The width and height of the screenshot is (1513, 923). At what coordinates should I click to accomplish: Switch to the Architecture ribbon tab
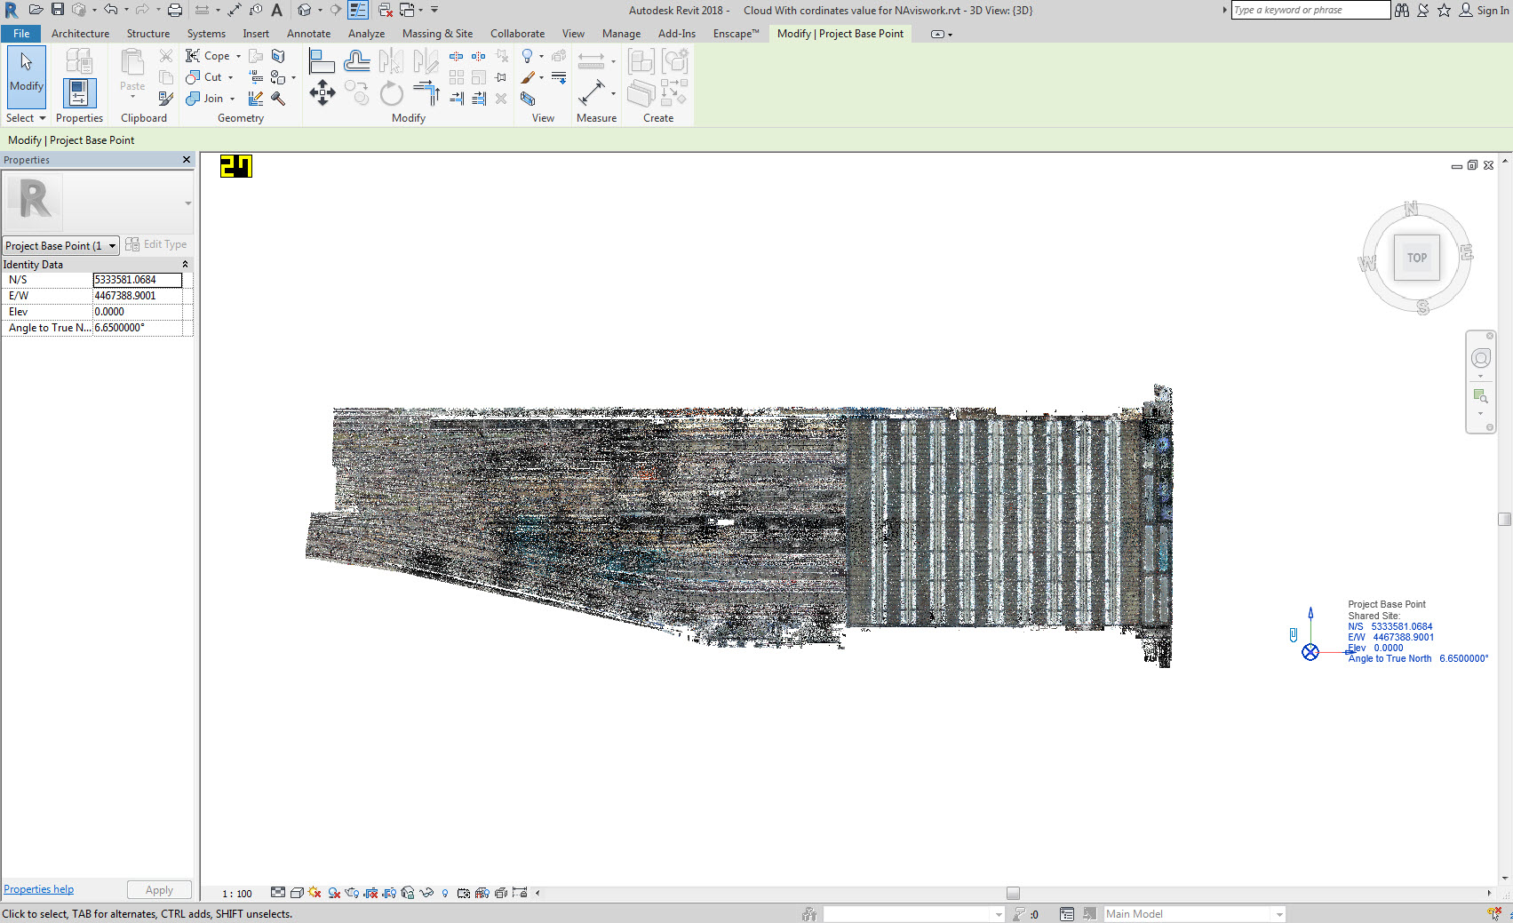tap(80, 33)
